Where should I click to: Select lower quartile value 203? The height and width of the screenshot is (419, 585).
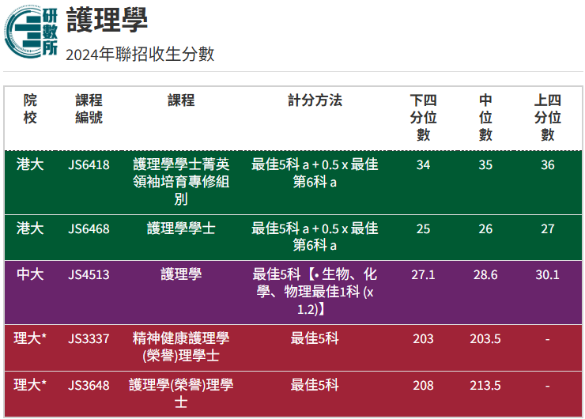pos(423,339)
